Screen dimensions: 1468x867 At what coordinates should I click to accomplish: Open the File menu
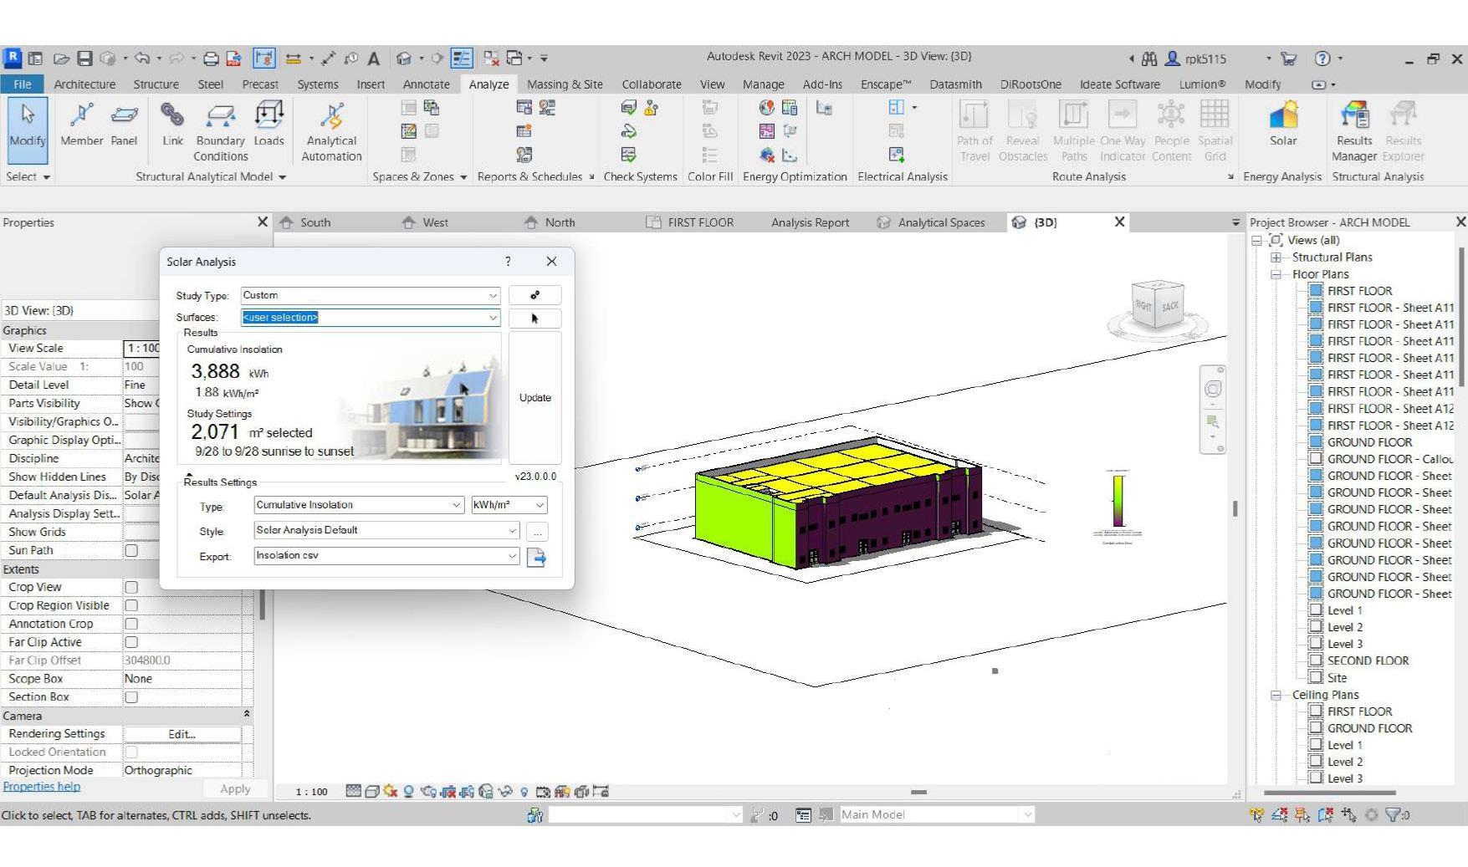click(x=23, y=84)
